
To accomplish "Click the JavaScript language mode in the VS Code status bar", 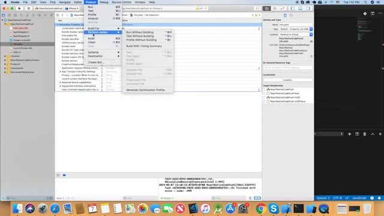I will (x=359, y=198).
